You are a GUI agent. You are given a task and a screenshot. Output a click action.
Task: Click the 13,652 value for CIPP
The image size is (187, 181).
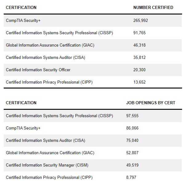tap(139, 82)
